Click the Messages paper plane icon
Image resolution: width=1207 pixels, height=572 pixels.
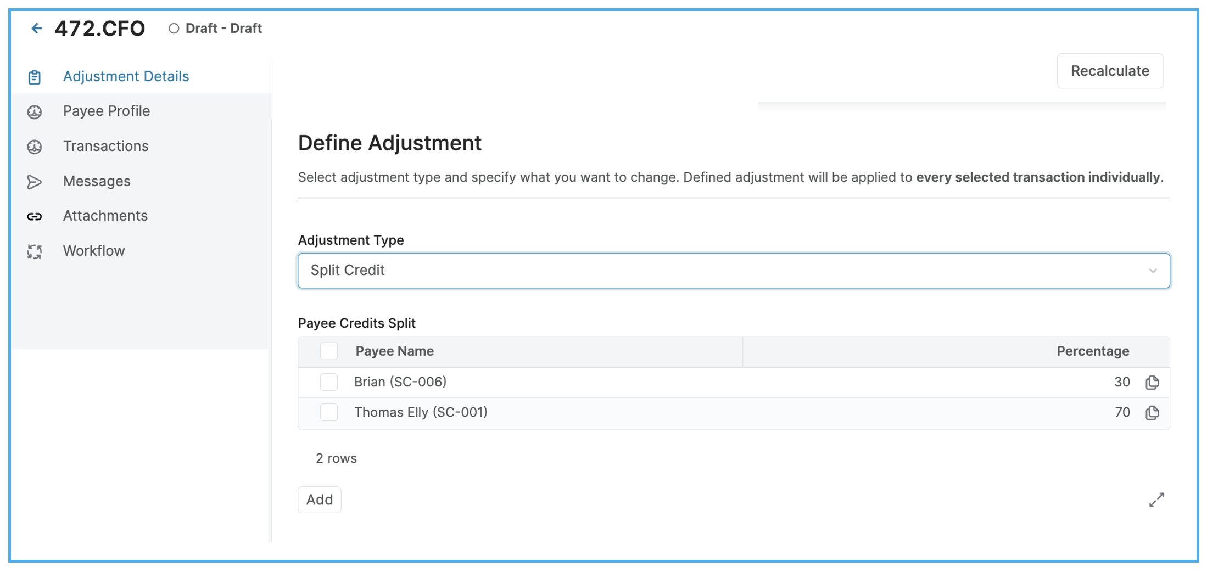coord(35,182)
